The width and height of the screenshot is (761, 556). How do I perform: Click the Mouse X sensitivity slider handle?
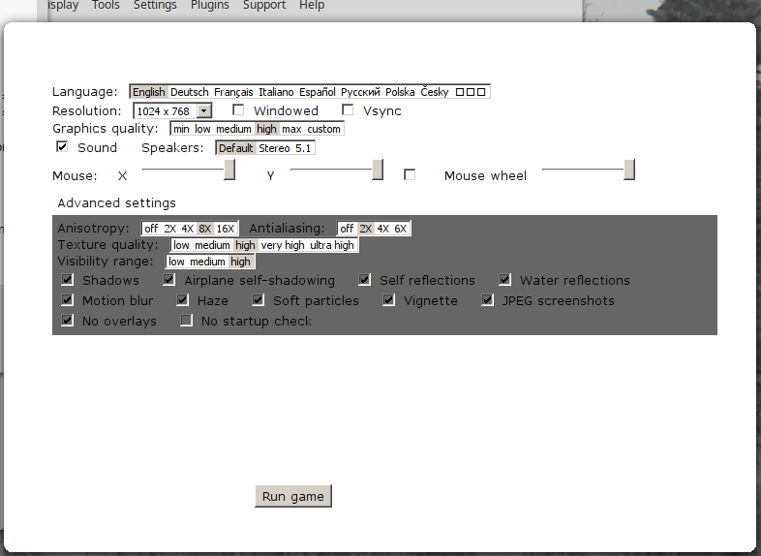pos(229,170)
